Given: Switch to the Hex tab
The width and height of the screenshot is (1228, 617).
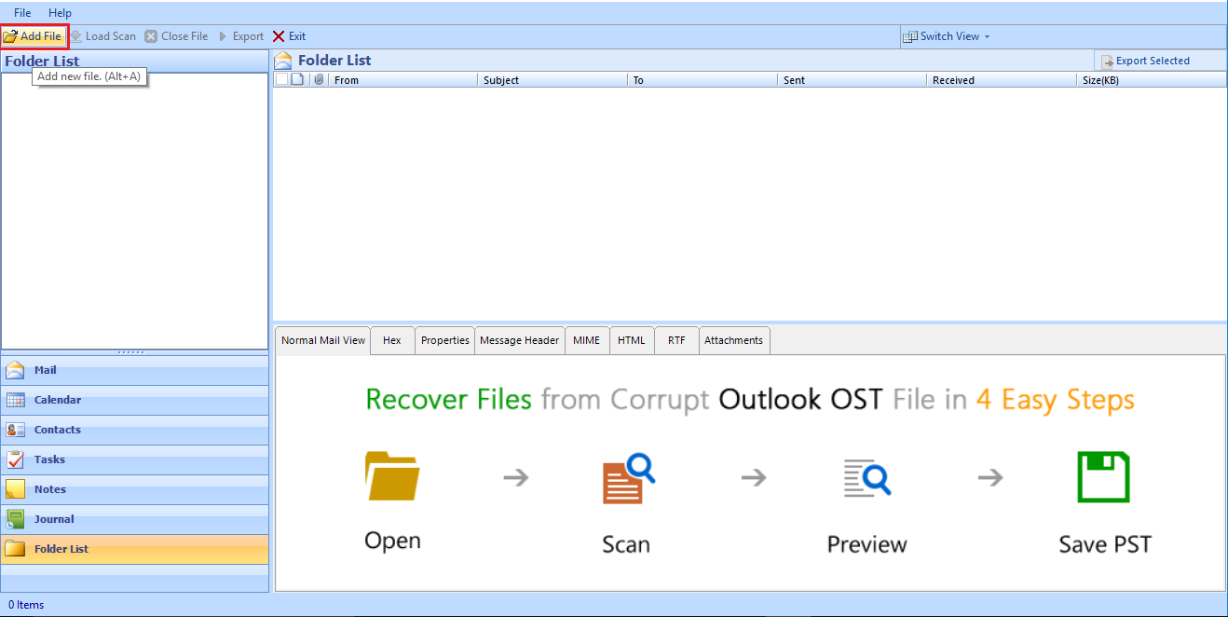Looking at the screenshot, I should [x=392, y=340].
